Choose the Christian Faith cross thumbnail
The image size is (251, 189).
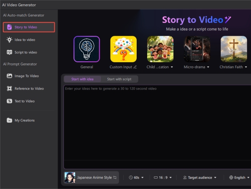coord(234,49)
